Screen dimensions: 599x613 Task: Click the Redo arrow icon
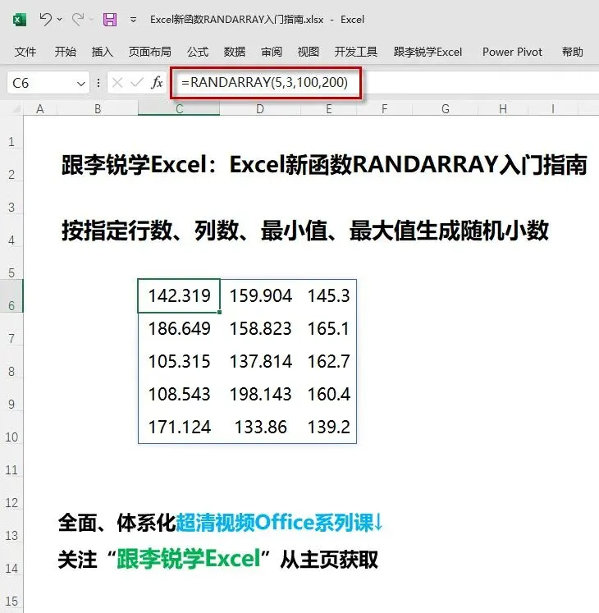coord(78,19)
